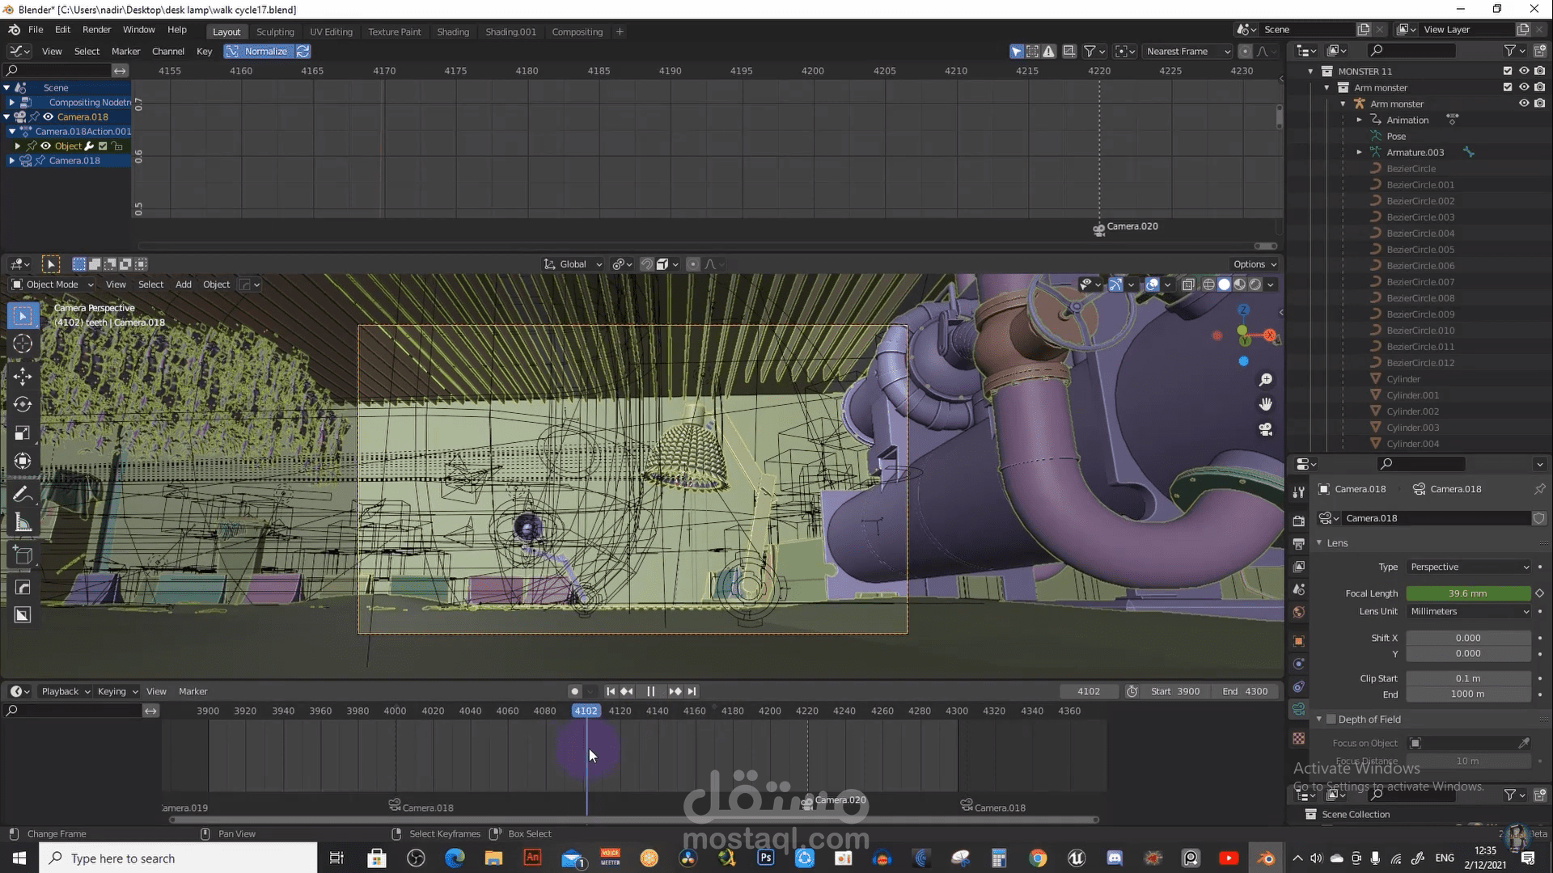This screenshot has height=873, width=1553.
Task: Switch to the Sculpting workspace tab
Action: (275, 32)
